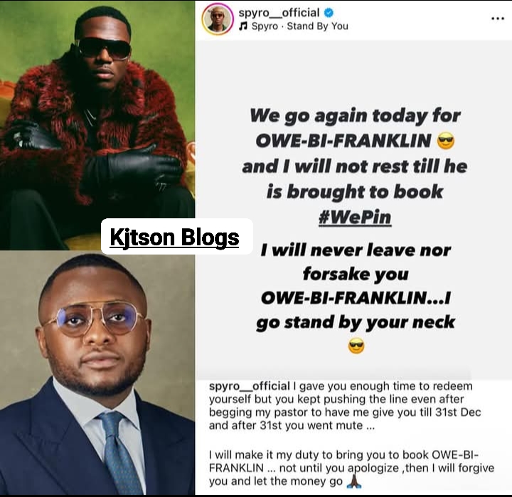The width and height of the screenshot is (512, 497).
Task: Click the dark sunglasses in top photo
Action: [103, 48]
